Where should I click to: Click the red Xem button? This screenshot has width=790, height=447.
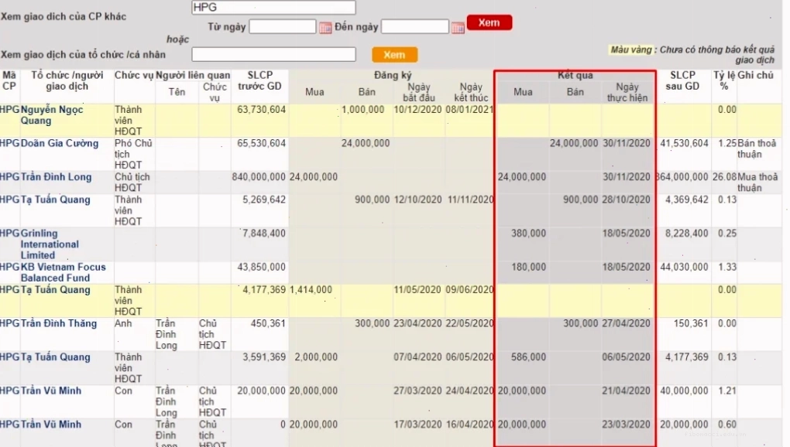(x=489, y=22)
